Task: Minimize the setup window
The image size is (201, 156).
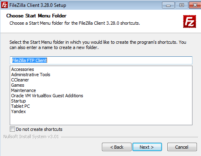Action: tap(168, 5)
